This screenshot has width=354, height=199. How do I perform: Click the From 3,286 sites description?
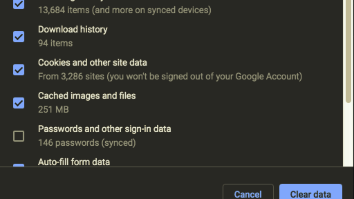pyautogui.click(x=170, y=77)
